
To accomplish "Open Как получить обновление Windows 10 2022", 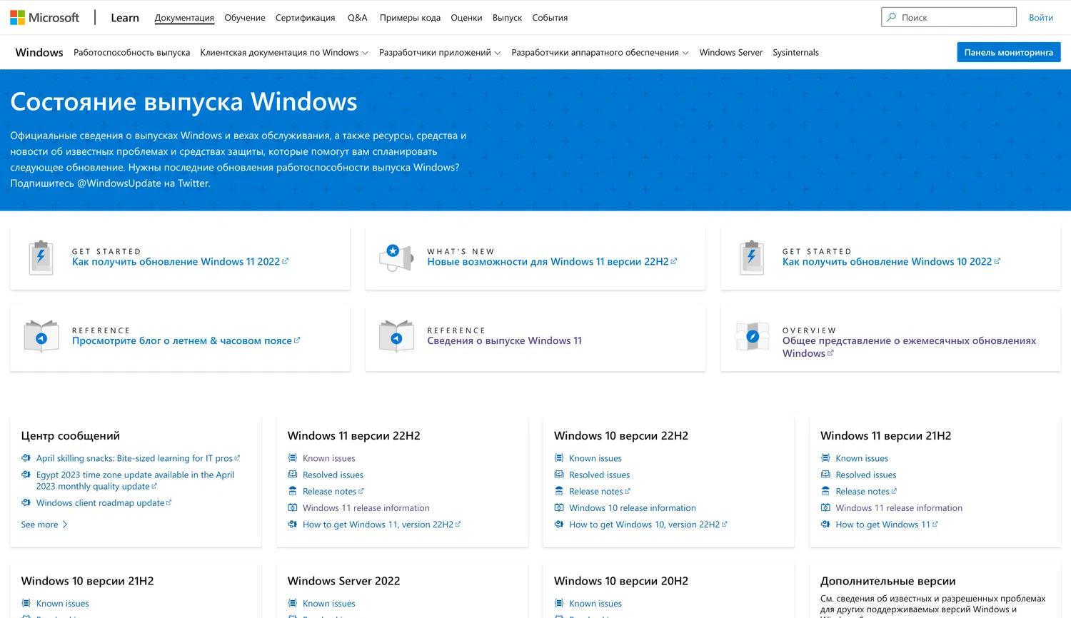I will click(891, 262).
